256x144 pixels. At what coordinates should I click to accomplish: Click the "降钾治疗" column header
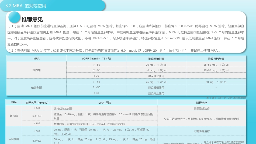tap(202, 103)
